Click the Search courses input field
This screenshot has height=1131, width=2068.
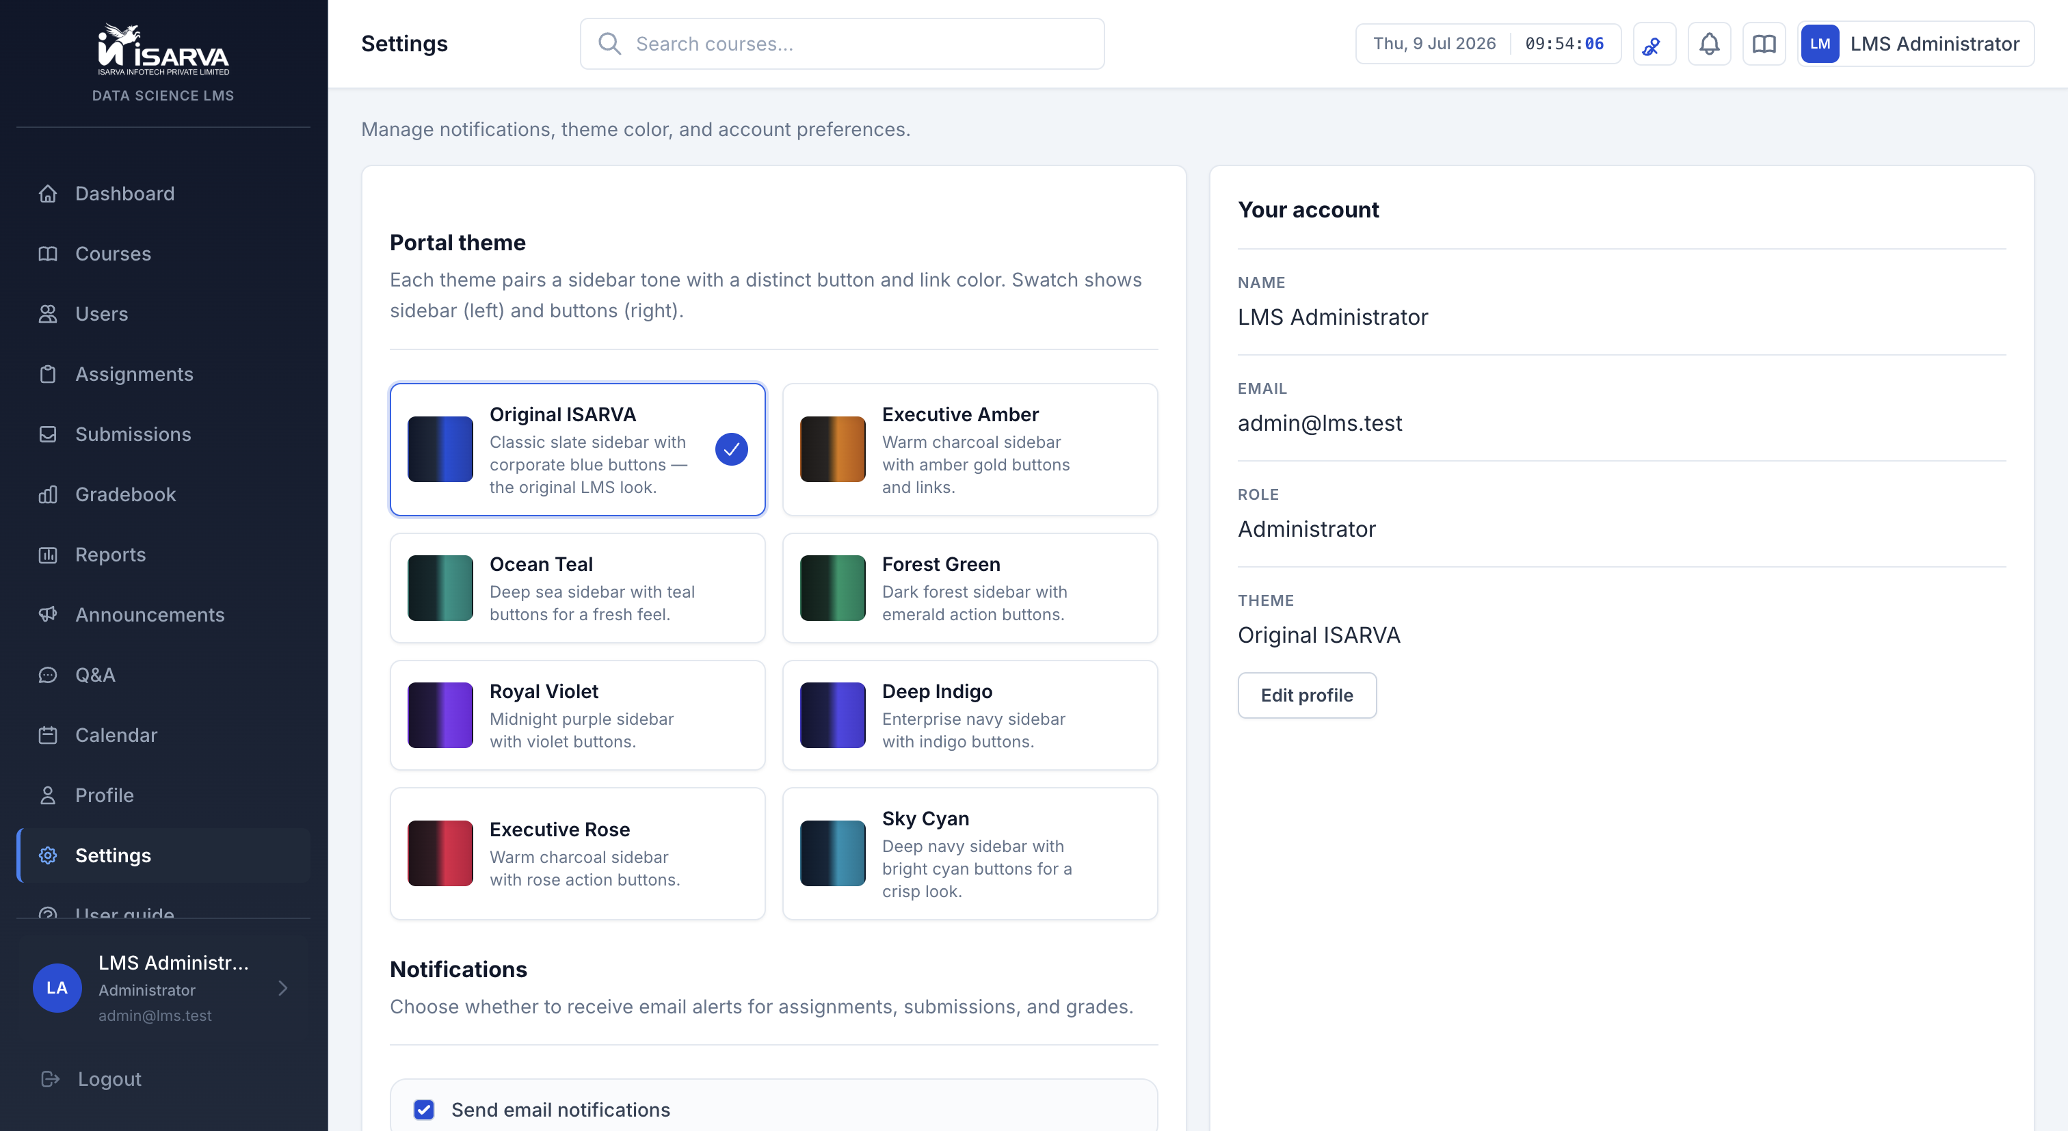point(842,44)
